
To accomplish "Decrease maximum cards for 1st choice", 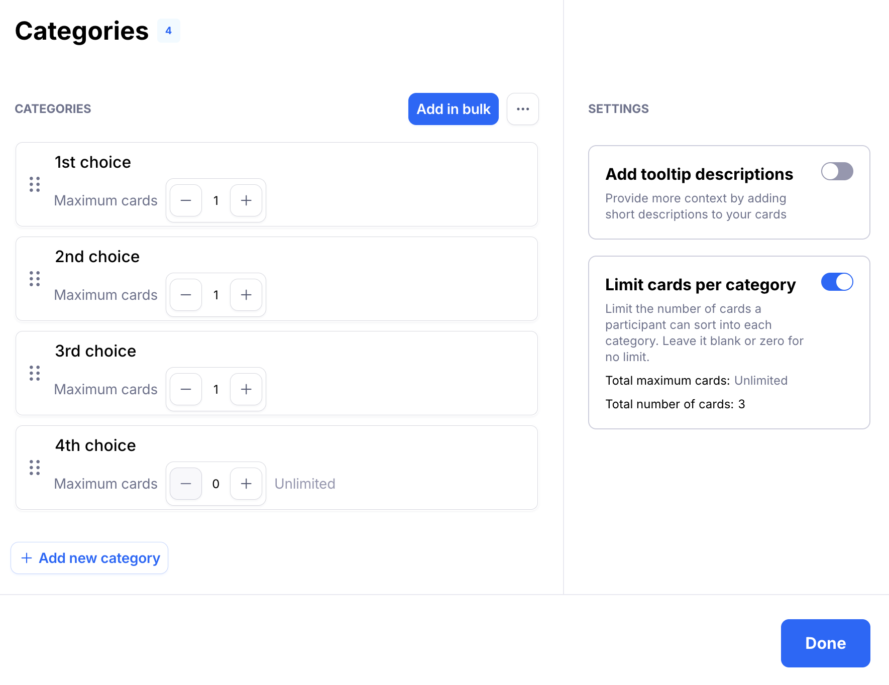I will point(186,200).
